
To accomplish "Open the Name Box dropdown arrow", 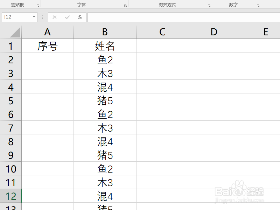I will tap(34, 17).
